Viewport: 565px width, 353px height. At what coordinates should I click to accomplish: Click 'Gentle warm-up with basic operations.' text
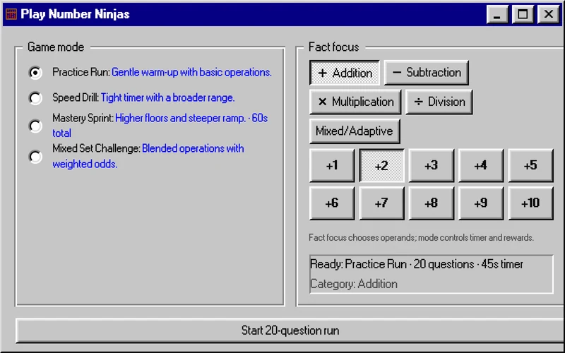pos(191,73)
